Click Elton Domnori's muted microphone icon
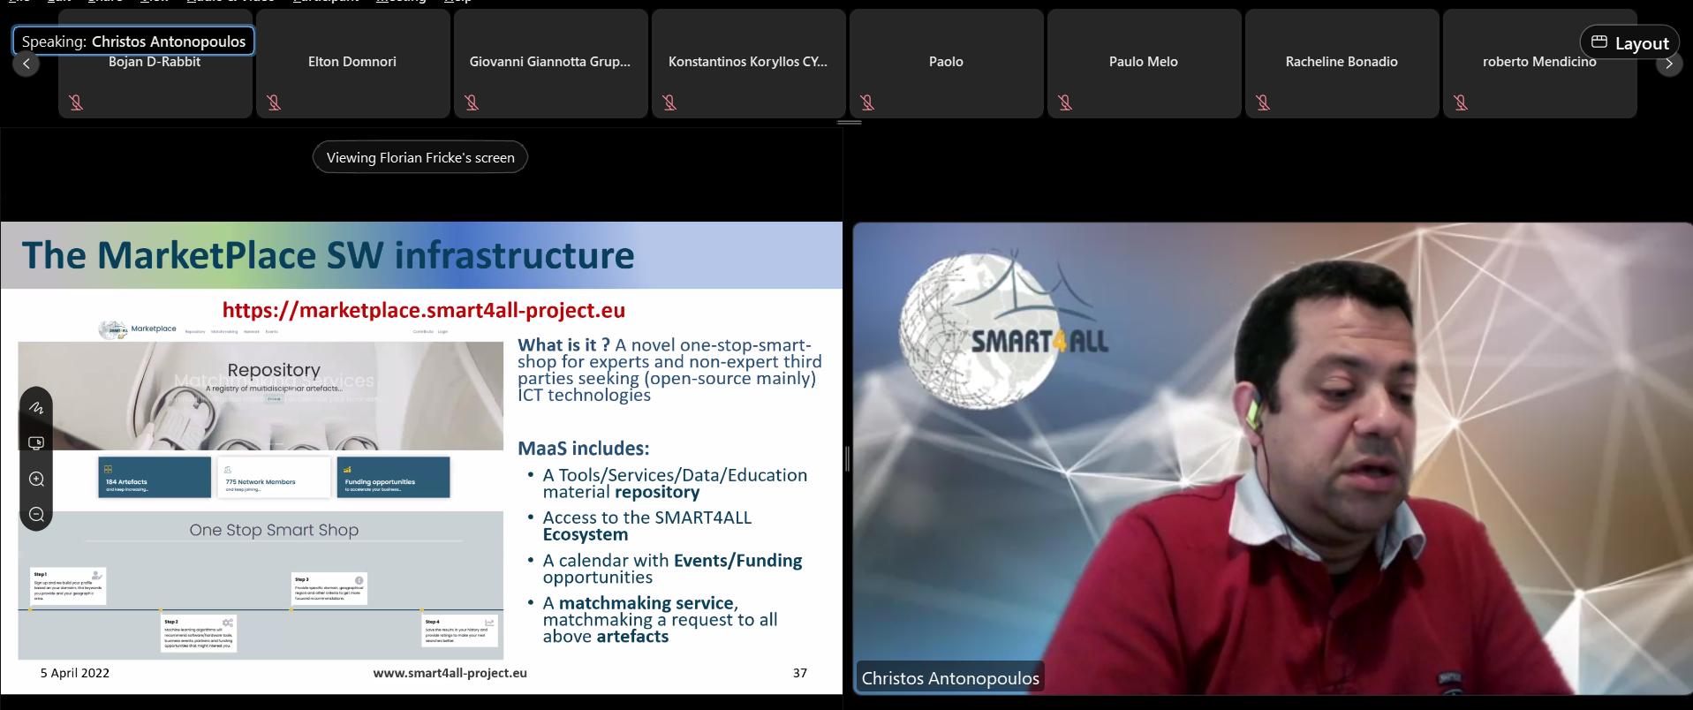The height and width of the screenshot is (710, 1693). (275, 103)
